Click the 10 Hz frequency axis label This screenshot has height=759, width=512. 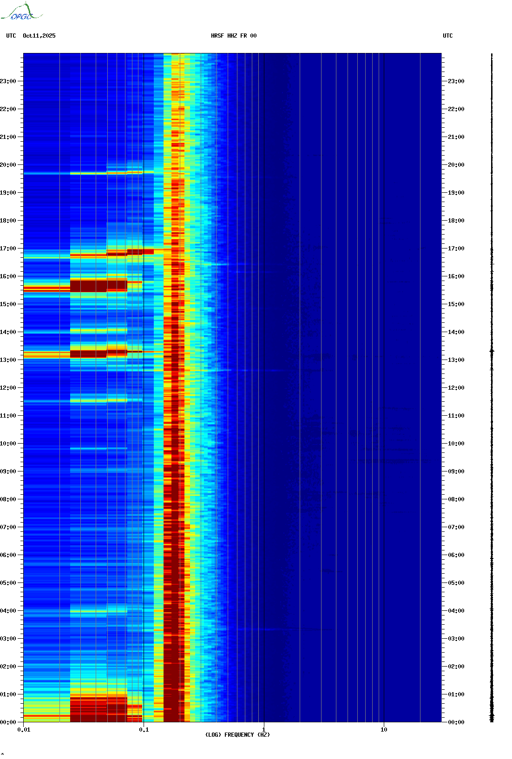pyautogui.click(x=384, y=730)
